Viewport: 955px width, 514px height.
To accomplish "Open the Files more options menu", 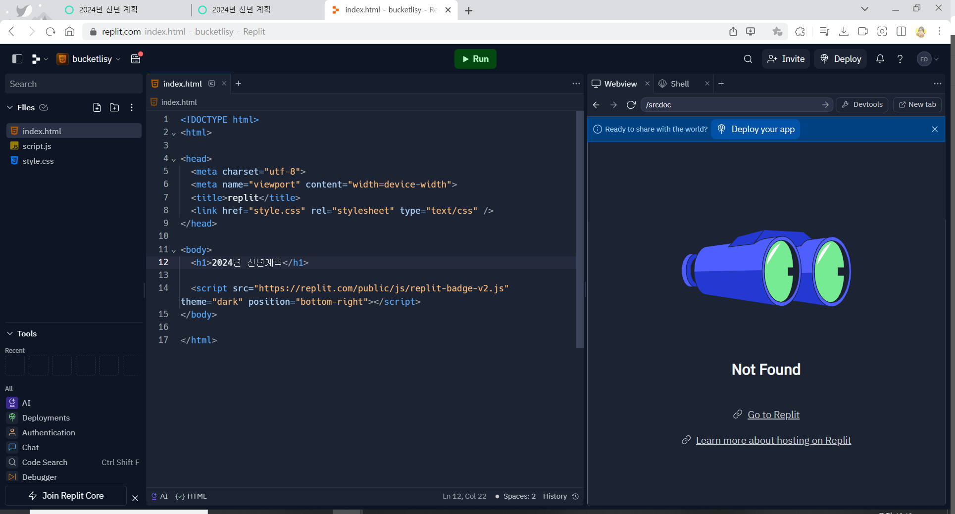I will [132, 107].
